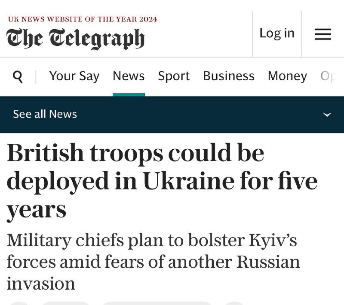Click the leftmost round grey button below article
344x305 pixels.
click(x=20, y=303)
